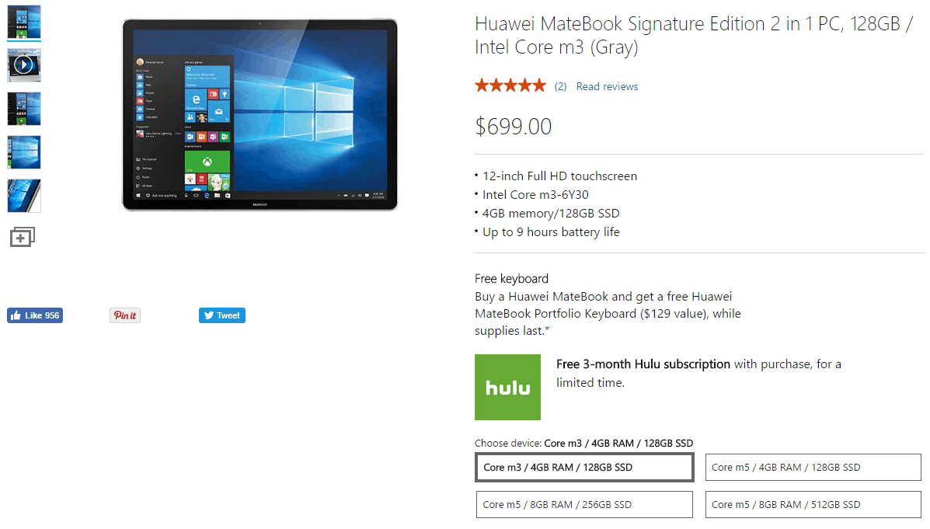Click the review count (2)
Image resolution: width=930 pixels, height=529 pixels.
[x=560, y=86]
